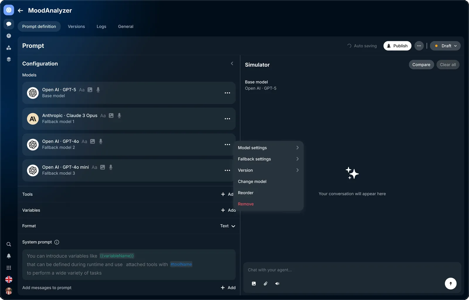
Task: Click the speaker audio icon in chat
Action: tap(277, 284)
